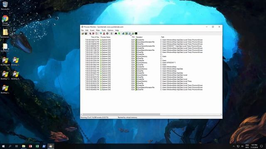The image size is (266, 149).
Task: Click the Clear display toolbar icon
Action: point(96,34)
